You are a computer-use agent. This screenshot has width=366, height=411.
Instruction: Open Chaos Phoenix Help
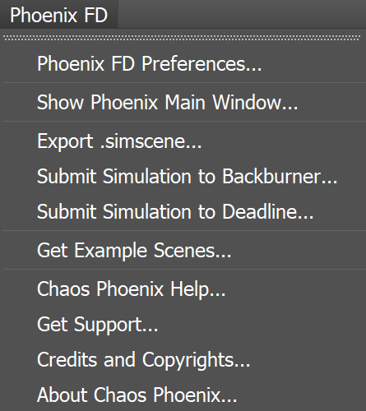pos(184,289)
